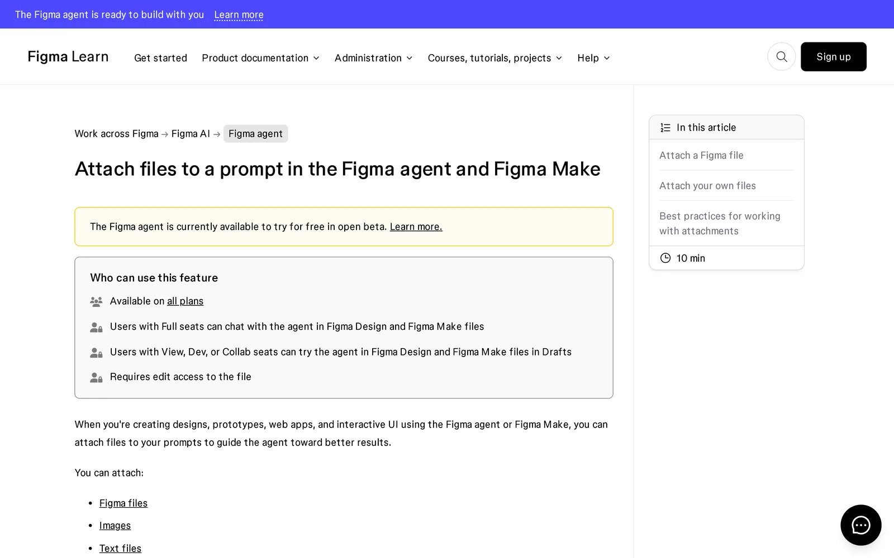The width and height of the screenshot is (894, 558).
Task: Navigate to Figma AI breadcrumb
Action: [191, 133]
